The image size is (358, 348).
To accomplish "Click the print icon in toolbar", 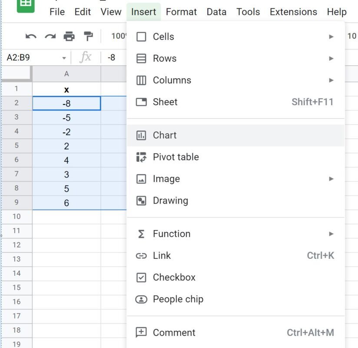I will (69, 36).
